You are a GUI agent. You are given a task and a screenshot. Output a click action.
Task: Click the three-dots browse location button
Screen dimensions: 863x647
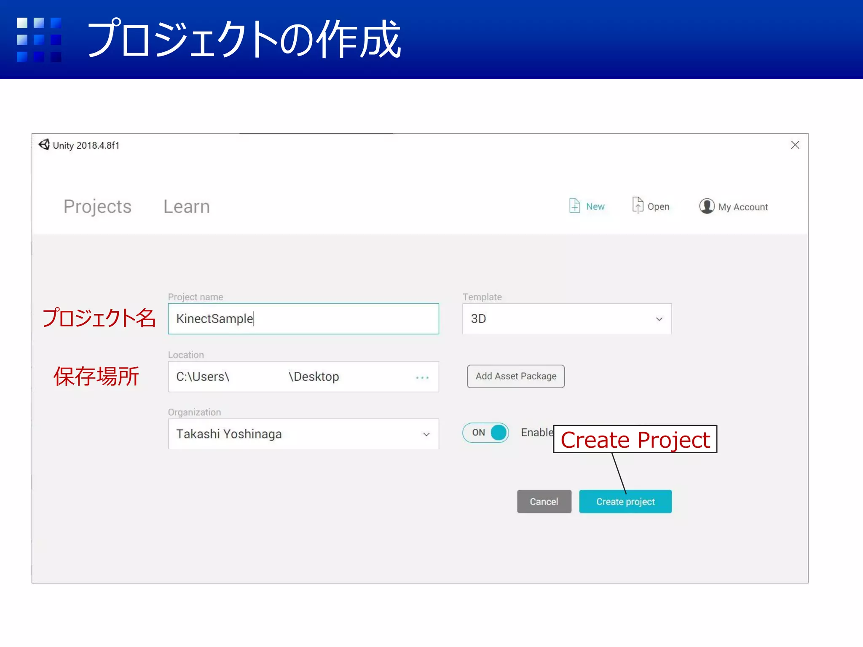(x=422, y=377)
